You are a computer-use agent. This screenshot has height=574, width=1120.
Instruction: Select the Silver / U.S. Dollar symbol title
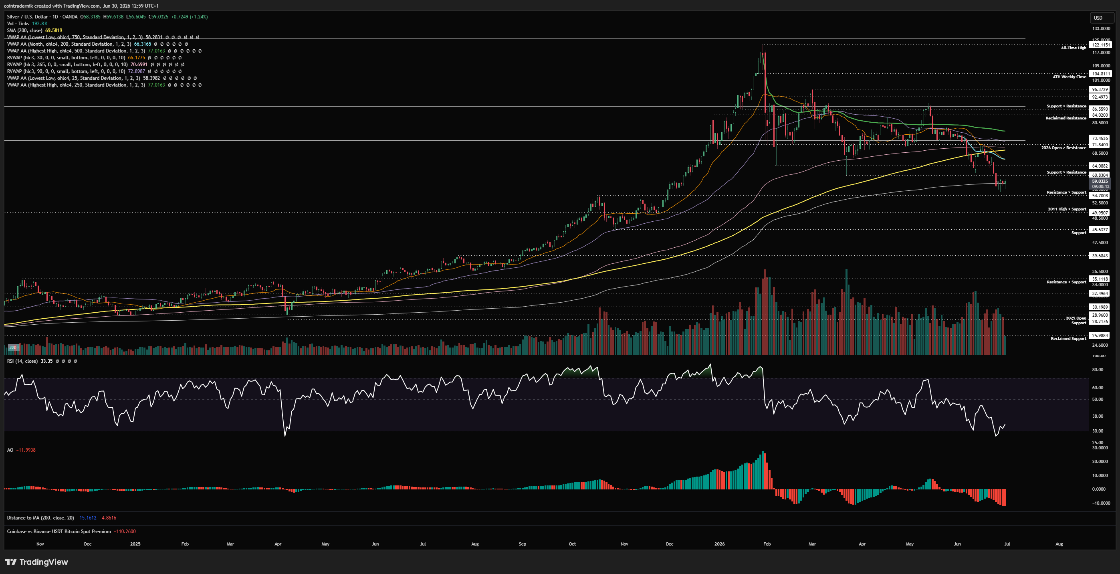(x=42, y=16)
